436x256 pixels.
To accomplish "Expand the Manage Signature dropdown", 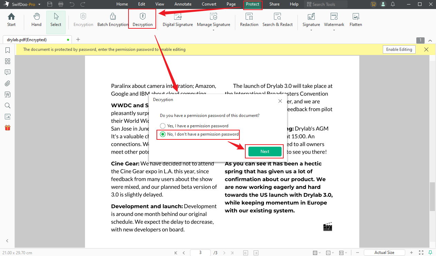I will 214,30.
